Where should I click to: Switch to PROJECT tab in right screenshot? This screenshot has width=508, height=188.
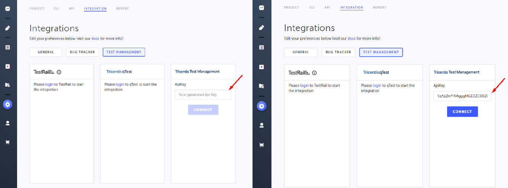click(292, 7)
